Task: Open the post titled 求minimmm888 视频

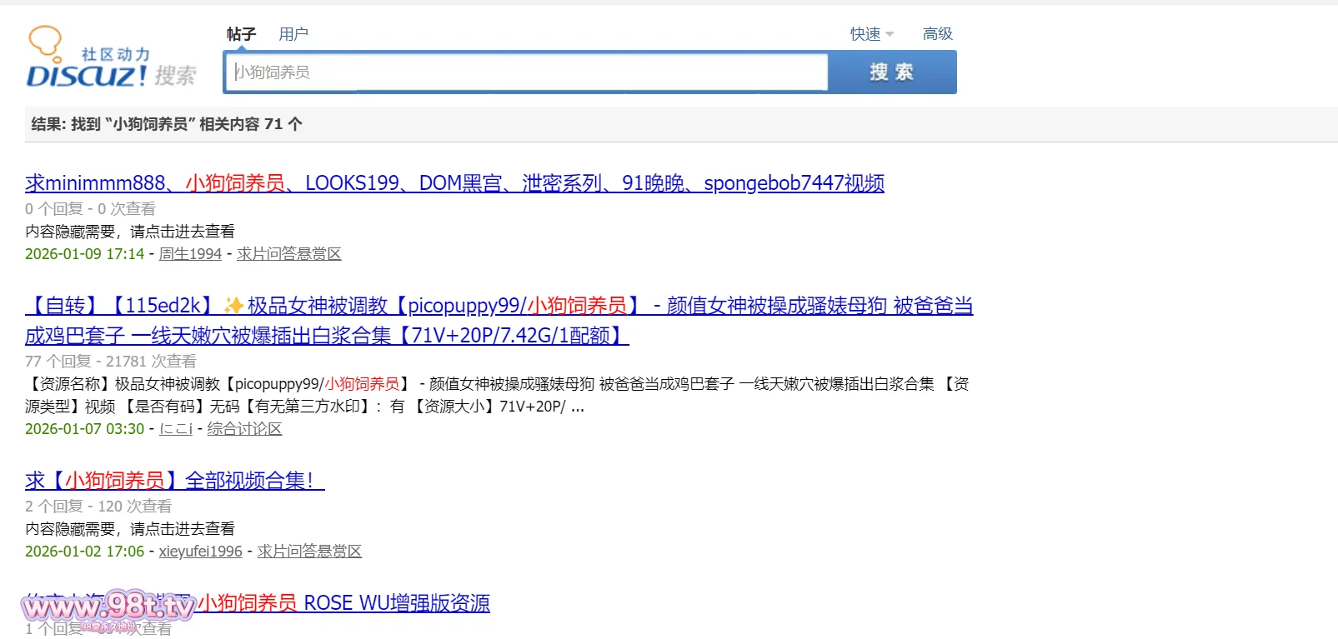Action: pyautogui.click(x=454, y=183)
